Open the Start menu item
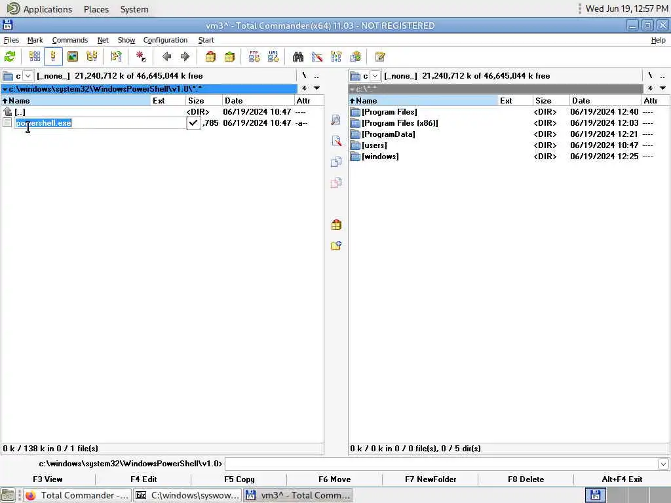Image resolution: width=671 pixels, height=503 pixels. [x=206, y=40]
